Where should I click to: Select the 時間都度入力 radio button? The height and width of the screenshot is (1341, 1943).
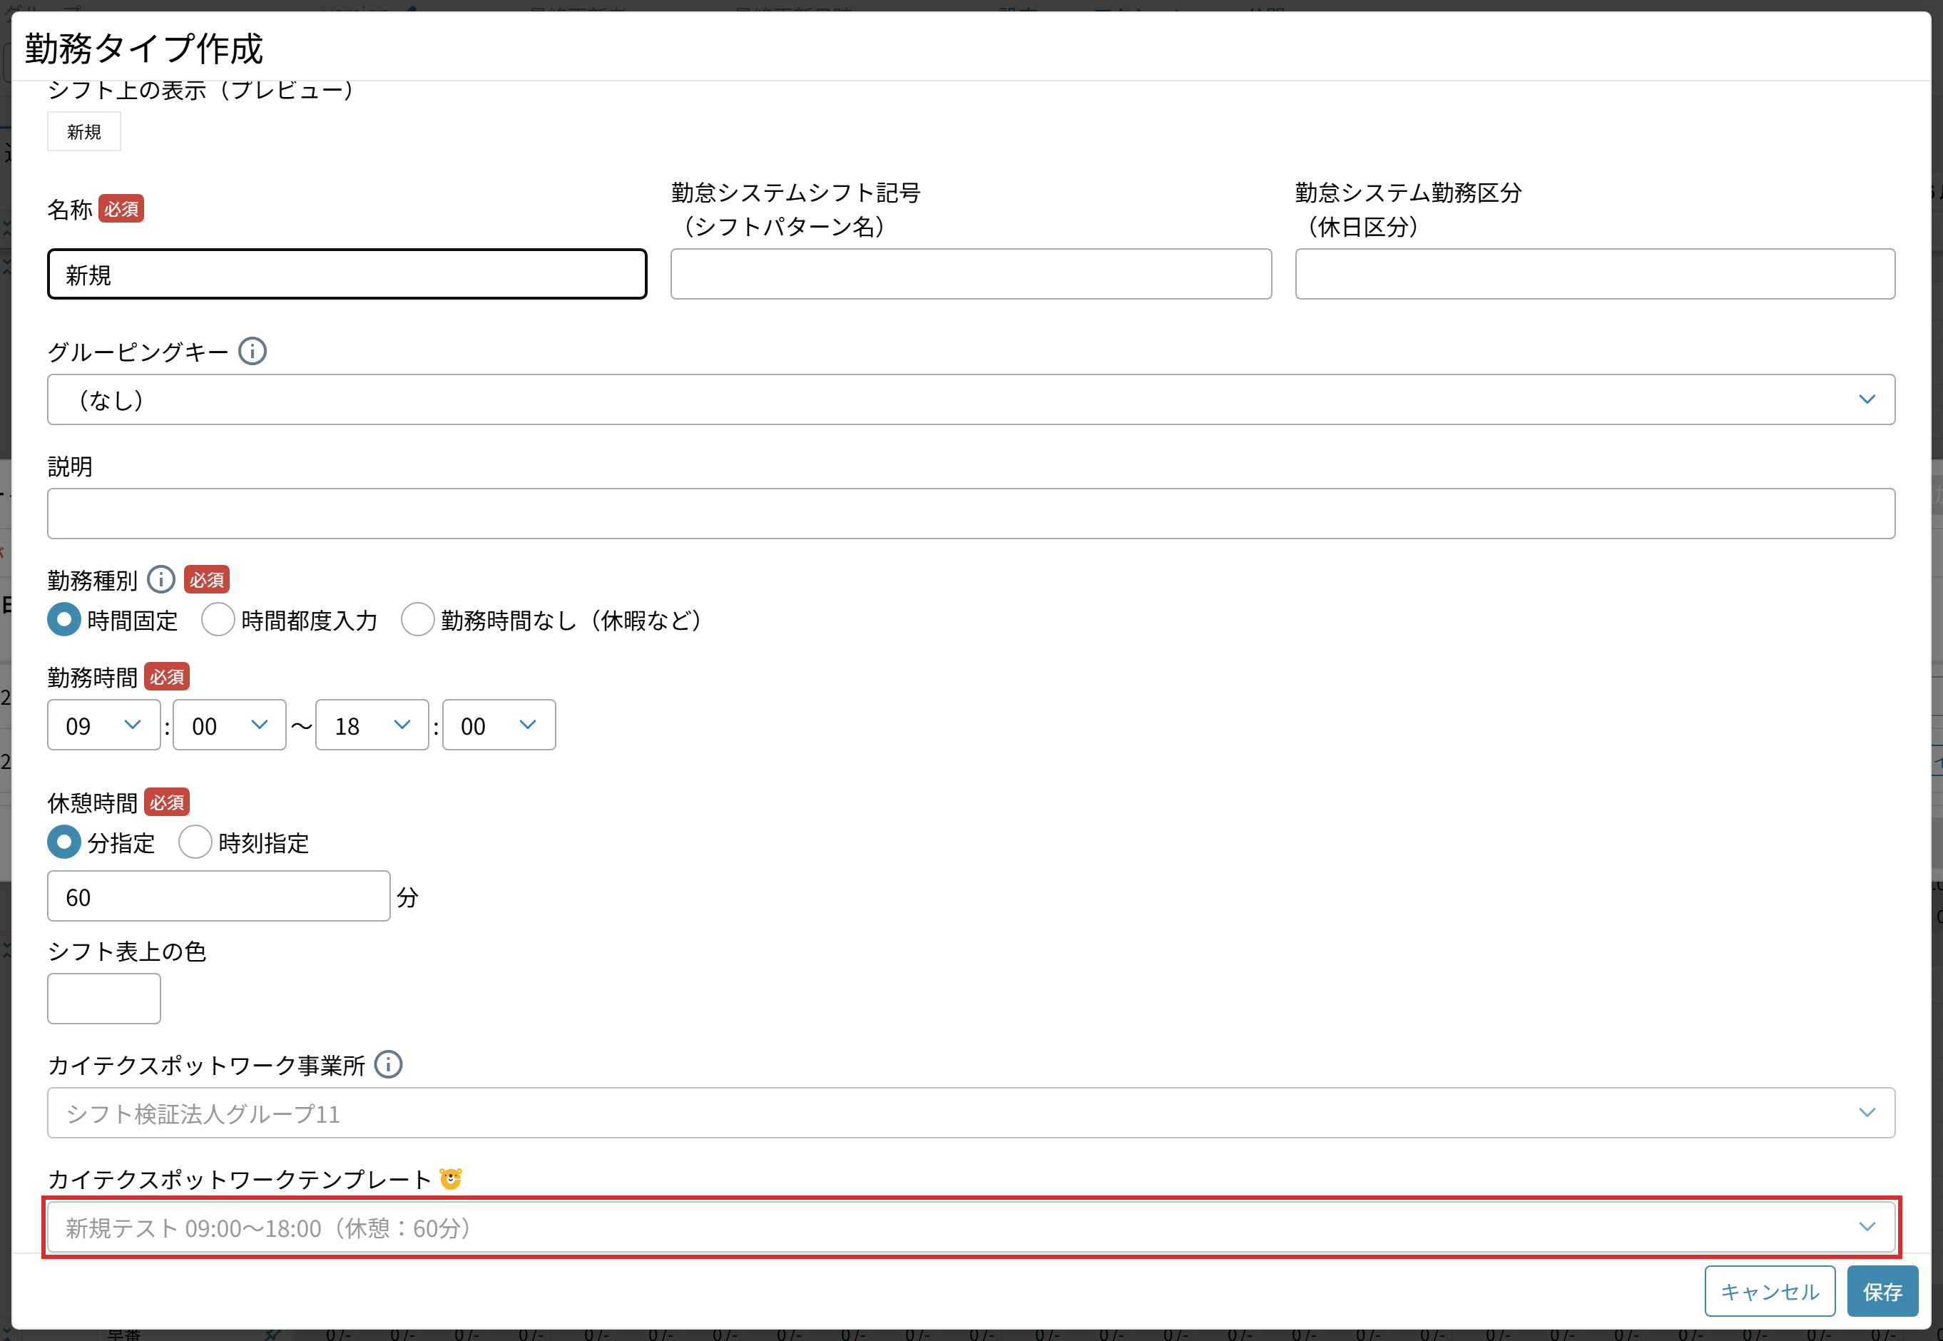click(x=218, y=619)
